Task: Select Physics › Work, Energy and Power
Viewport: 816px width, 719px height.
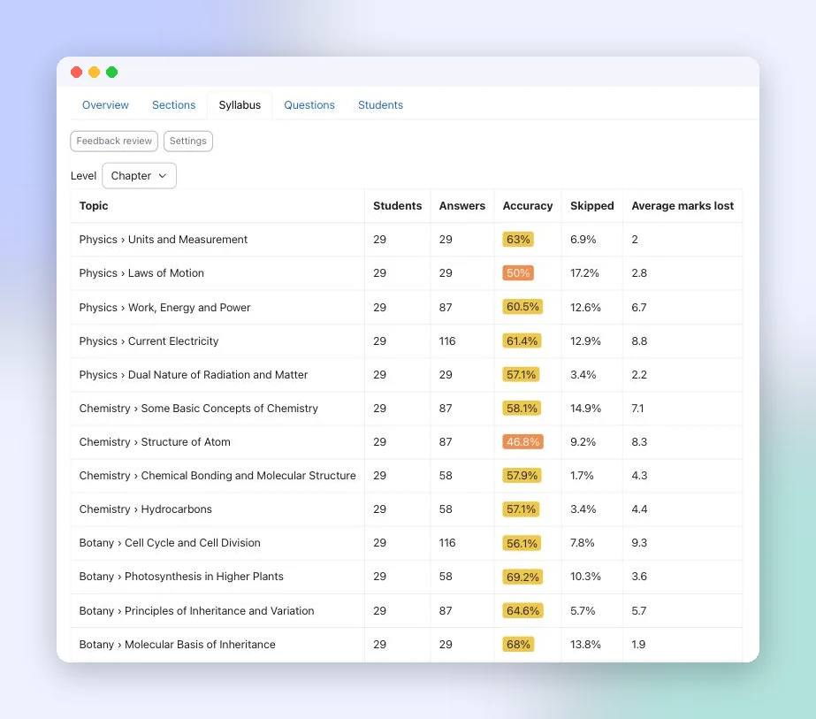Action: pyautogui.click(x=164, y=307)
